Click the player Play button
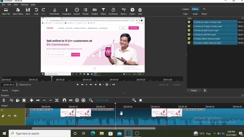This screenshot has height=137, width=244. point(87,84)
